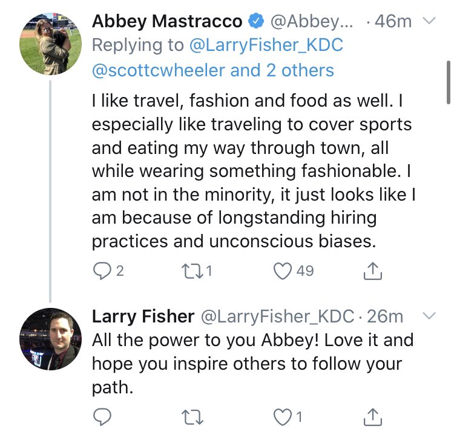Share Abbey Mastracco's tweet
The height and width of the screenshot is (437, 454).
(373, 271)
